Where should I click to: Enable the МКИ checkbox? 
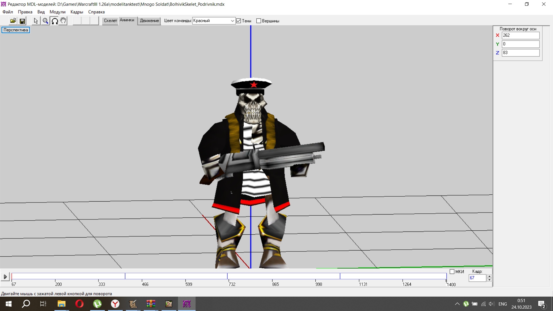[x=452, y=272]
